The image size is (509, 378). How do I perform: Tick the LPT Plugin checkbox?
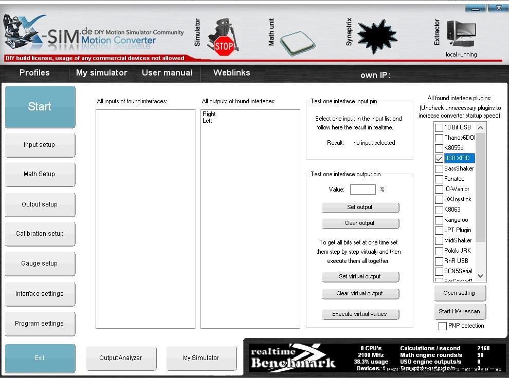[439, 230]
